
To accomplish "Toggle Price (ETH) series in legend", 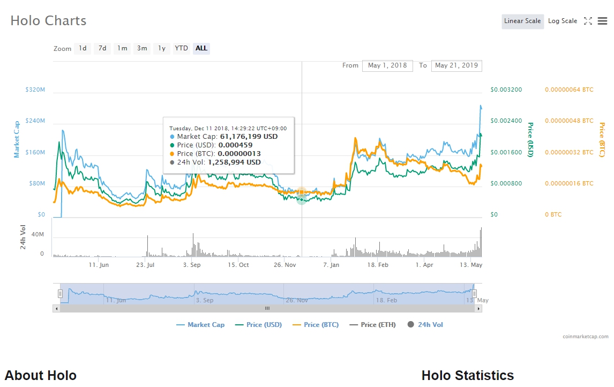I will (373, 325).
